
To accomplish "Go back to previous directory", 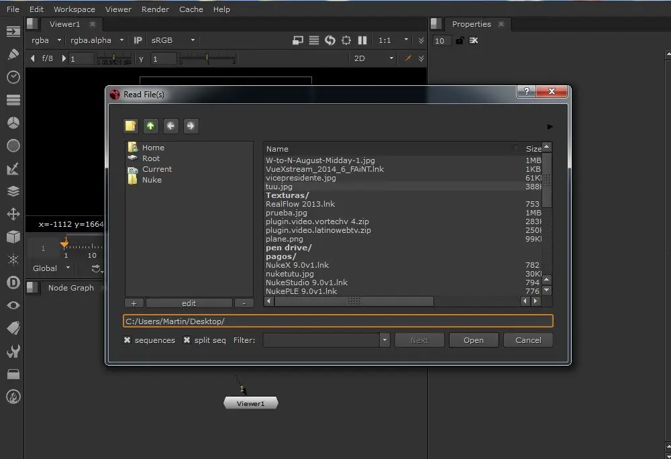I will click(170, 125).
